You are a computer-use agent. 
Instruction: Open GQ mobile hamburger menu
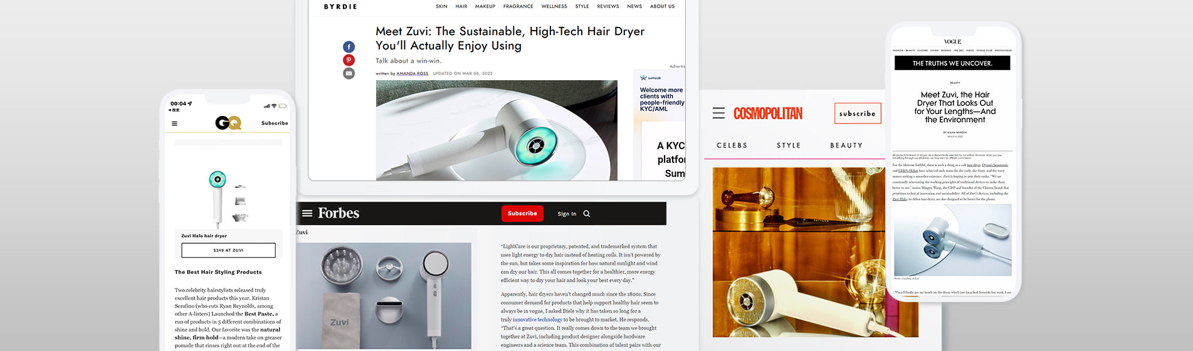click(174, 123)
